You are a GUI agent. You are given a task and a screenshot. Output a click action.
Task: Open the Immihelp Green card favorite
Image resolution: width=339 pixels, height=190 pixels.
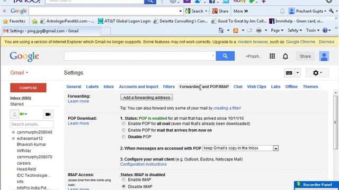coord(296,21)
